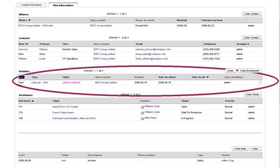Click the Ref ticket ascending sort arrow

(33, 101)
